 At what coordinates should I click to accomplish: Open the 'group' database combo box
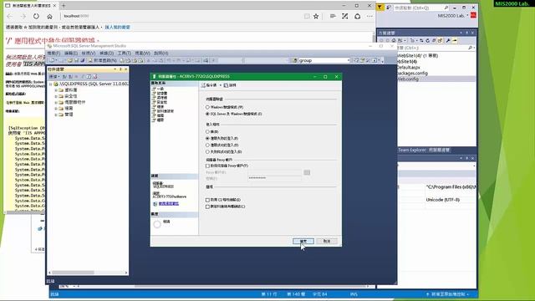(x=324, y=60)
